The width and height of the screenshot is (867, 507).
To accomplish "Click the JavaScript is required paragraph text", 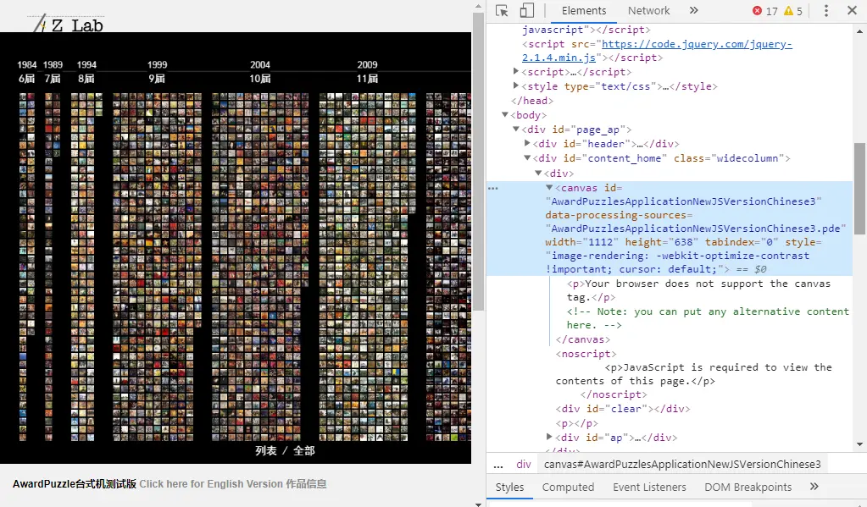I will [x=693, y=374].
